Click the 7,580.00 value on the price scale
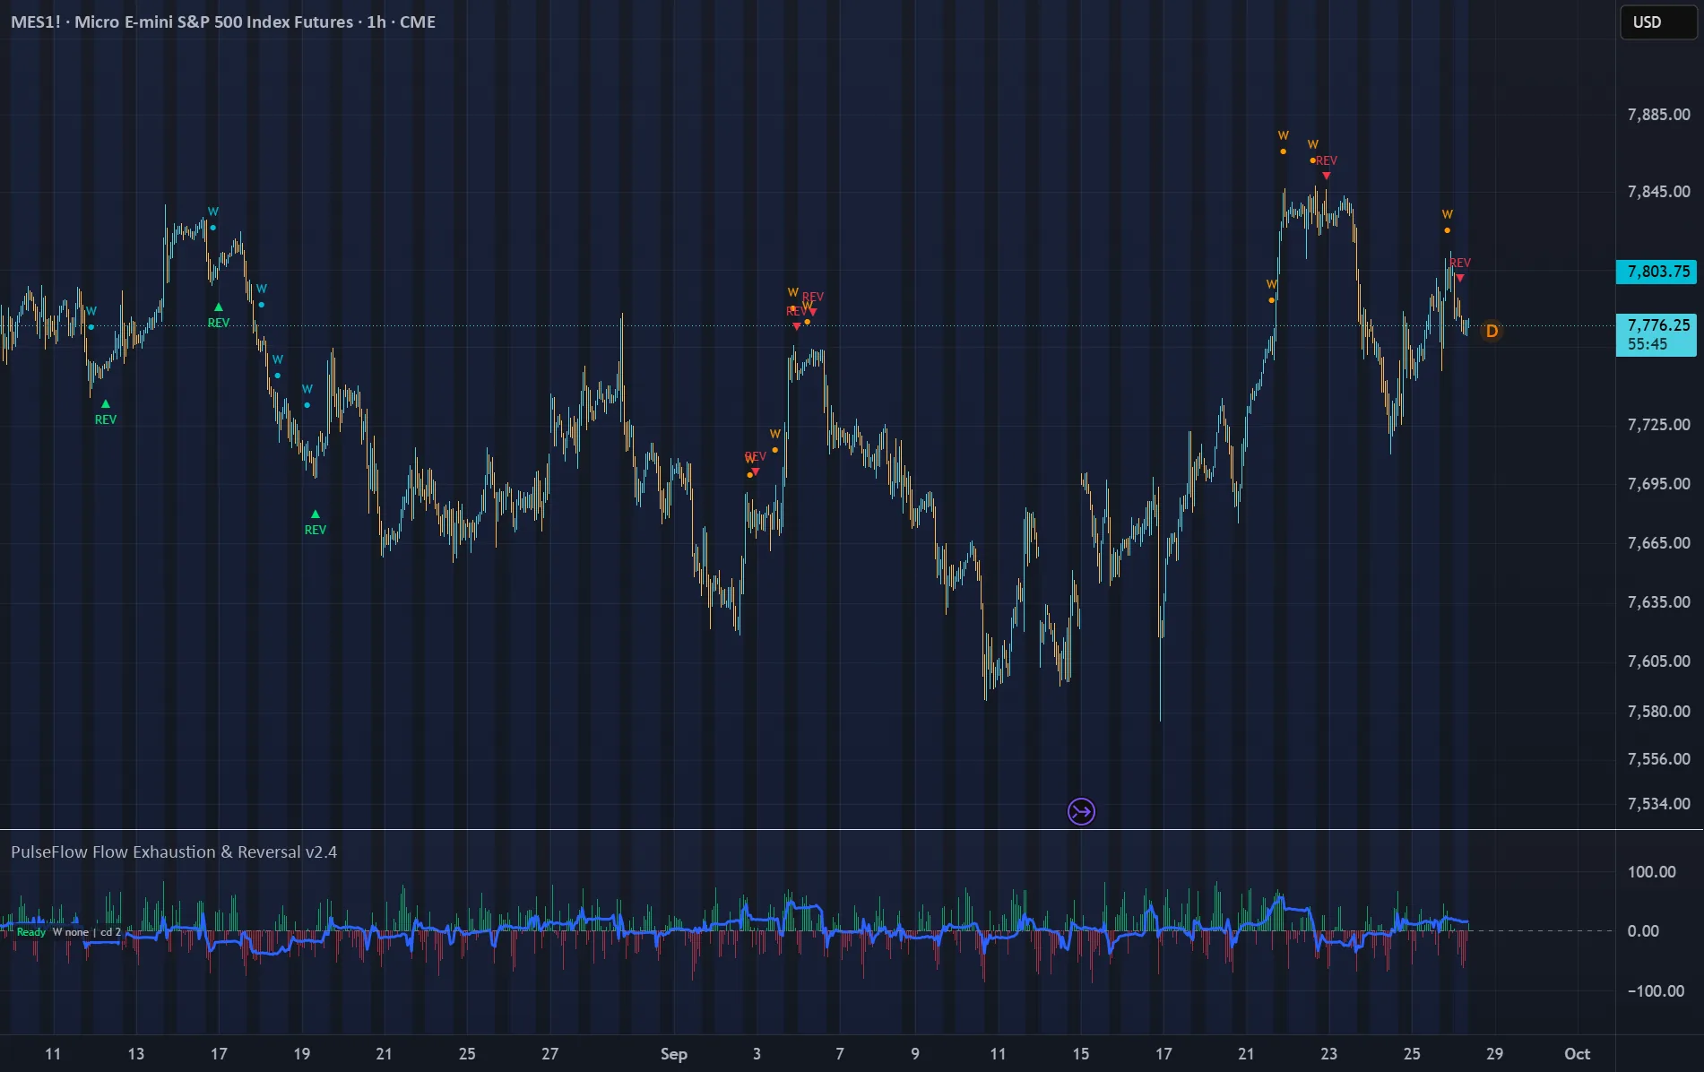This screenshot has height=1072, width=1704. click(x=1658, y=712)
